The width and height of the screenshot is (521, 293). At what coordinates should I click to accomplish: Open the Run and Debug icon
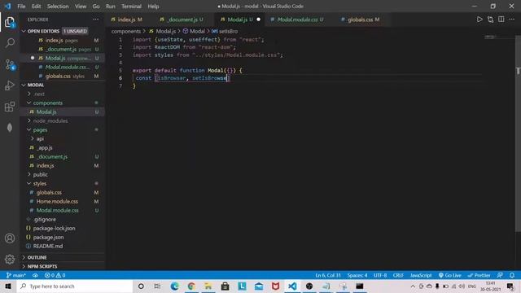[x=10, y=85]
